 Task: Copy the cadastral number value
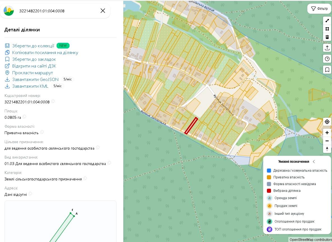(53, 101)
